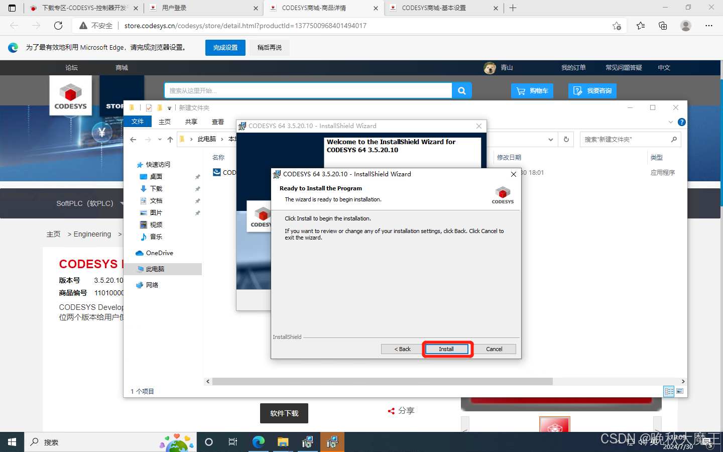Viewport: 723px width, 452px height.
Task: Click the store search magnifier button
Action: (462, 91)
